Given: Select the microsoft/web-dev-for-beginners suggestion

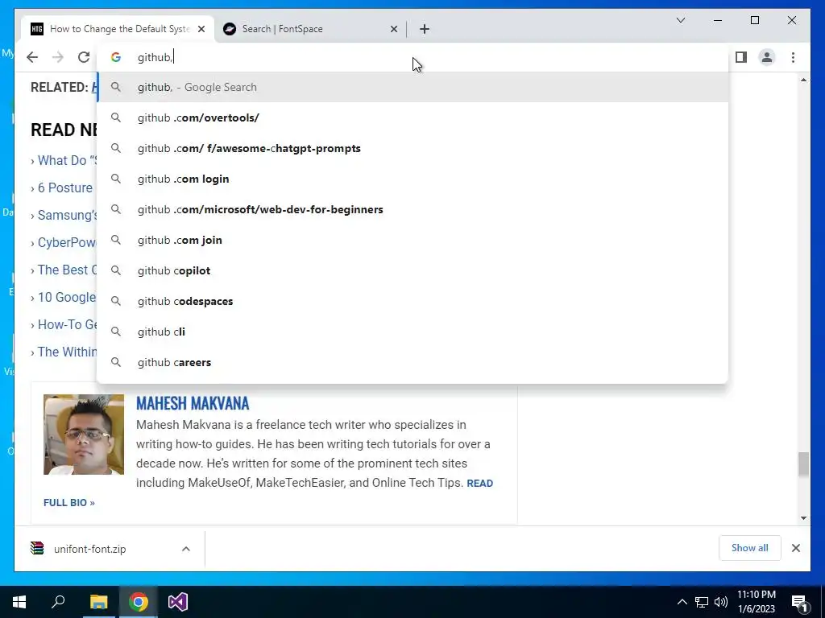Looking at the screenshot, I should coord(412,209).
